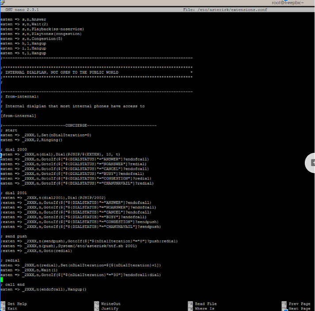
Task: Click the Where Is shortcut
Action: (x=204, y=308)
